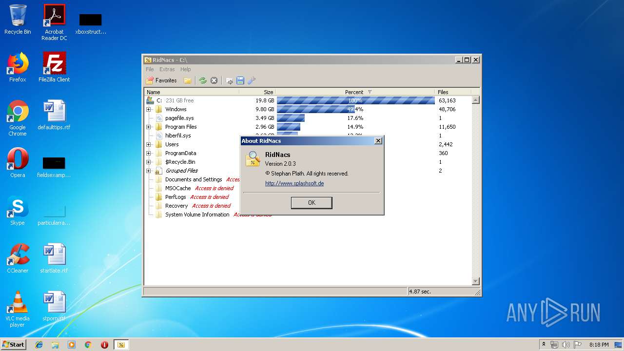Open Acrobat Reader DC desktop shortcut

(x=54, y=22)
